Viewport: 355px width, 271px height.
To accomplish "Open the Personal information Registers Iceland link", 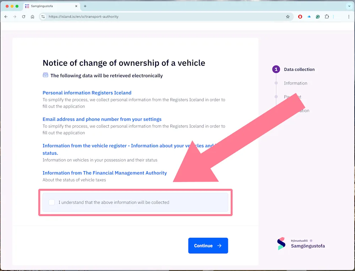I will tap(87, 92).
